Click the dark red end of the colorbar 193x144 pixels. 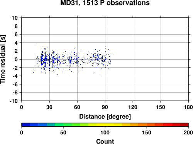(184, 125)
